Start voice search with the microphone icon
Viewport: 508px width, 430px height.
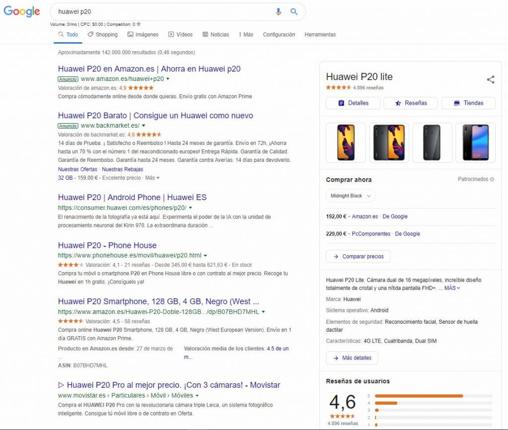coord(278,12)
